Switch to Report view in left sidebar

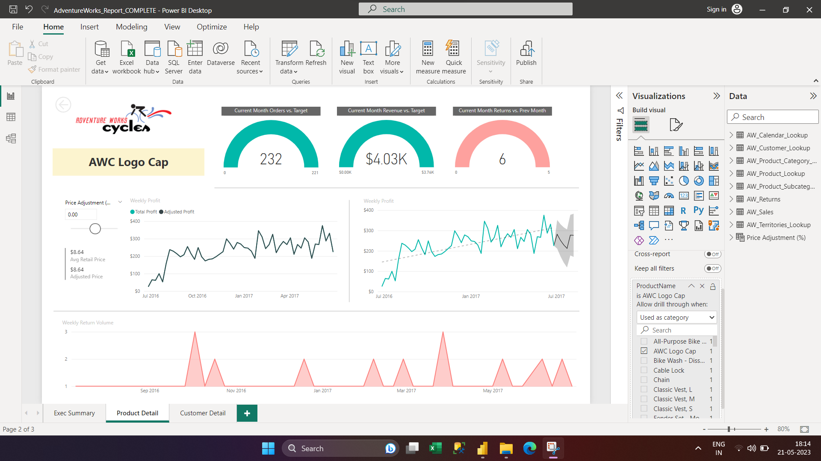click(11, 96)
